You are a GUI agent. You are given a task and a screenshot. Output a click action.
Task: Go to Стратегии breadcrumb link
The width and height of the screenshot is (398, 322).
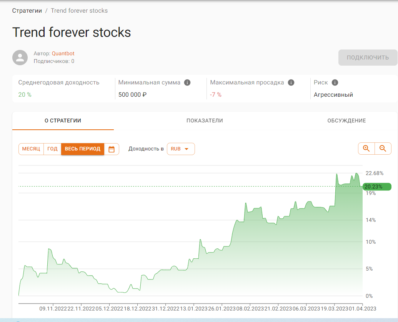click(27, 11)
